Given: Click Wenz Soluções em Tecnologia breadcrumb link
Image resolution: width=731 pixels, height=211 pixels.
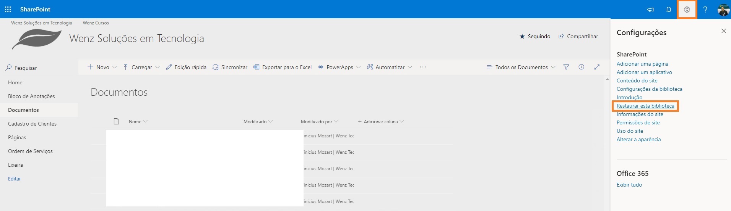Looking at the screenshot, I should pyautogui.click(x=42, y=23).
